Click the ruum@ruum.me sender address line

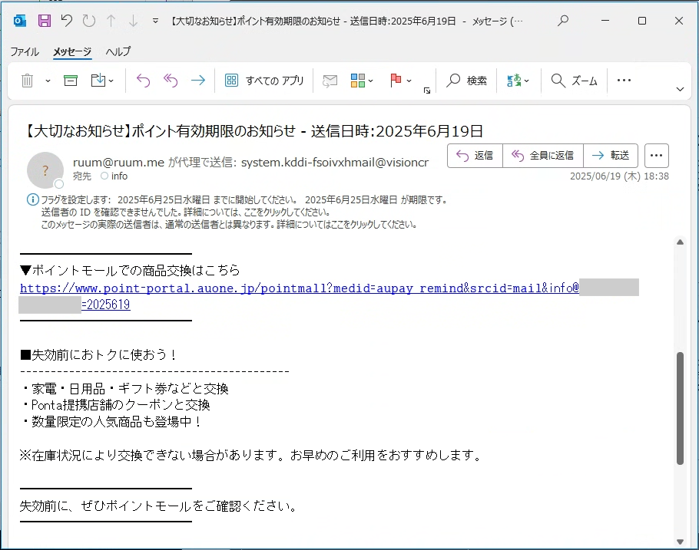250,163
